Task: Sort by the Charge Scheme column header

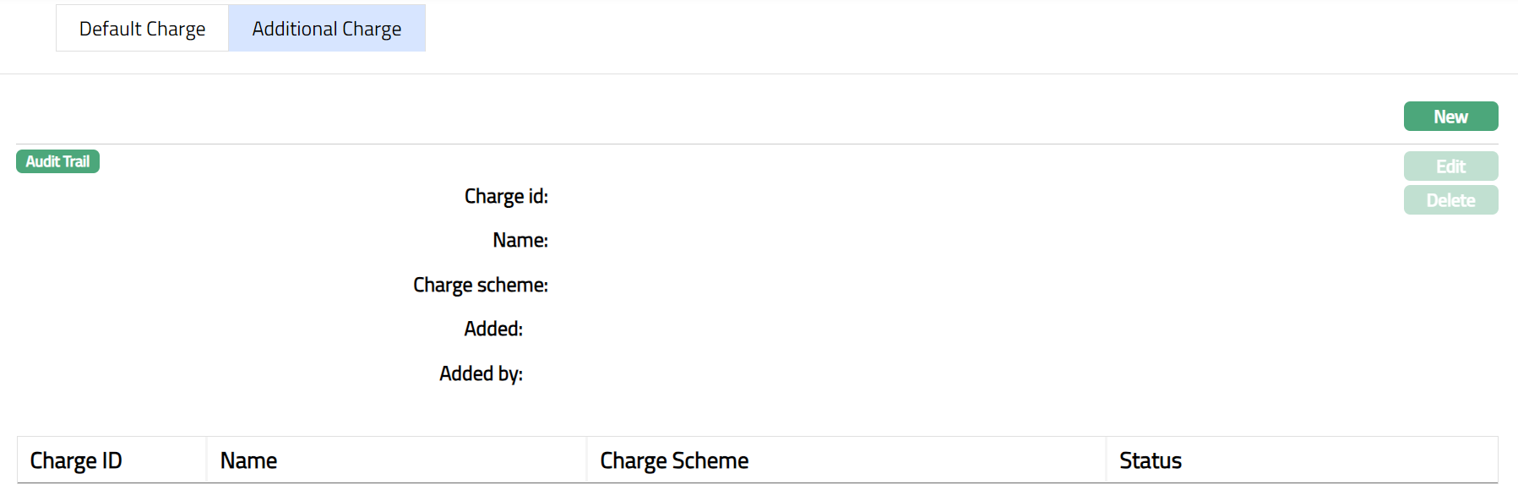Action: coord(673,460)
